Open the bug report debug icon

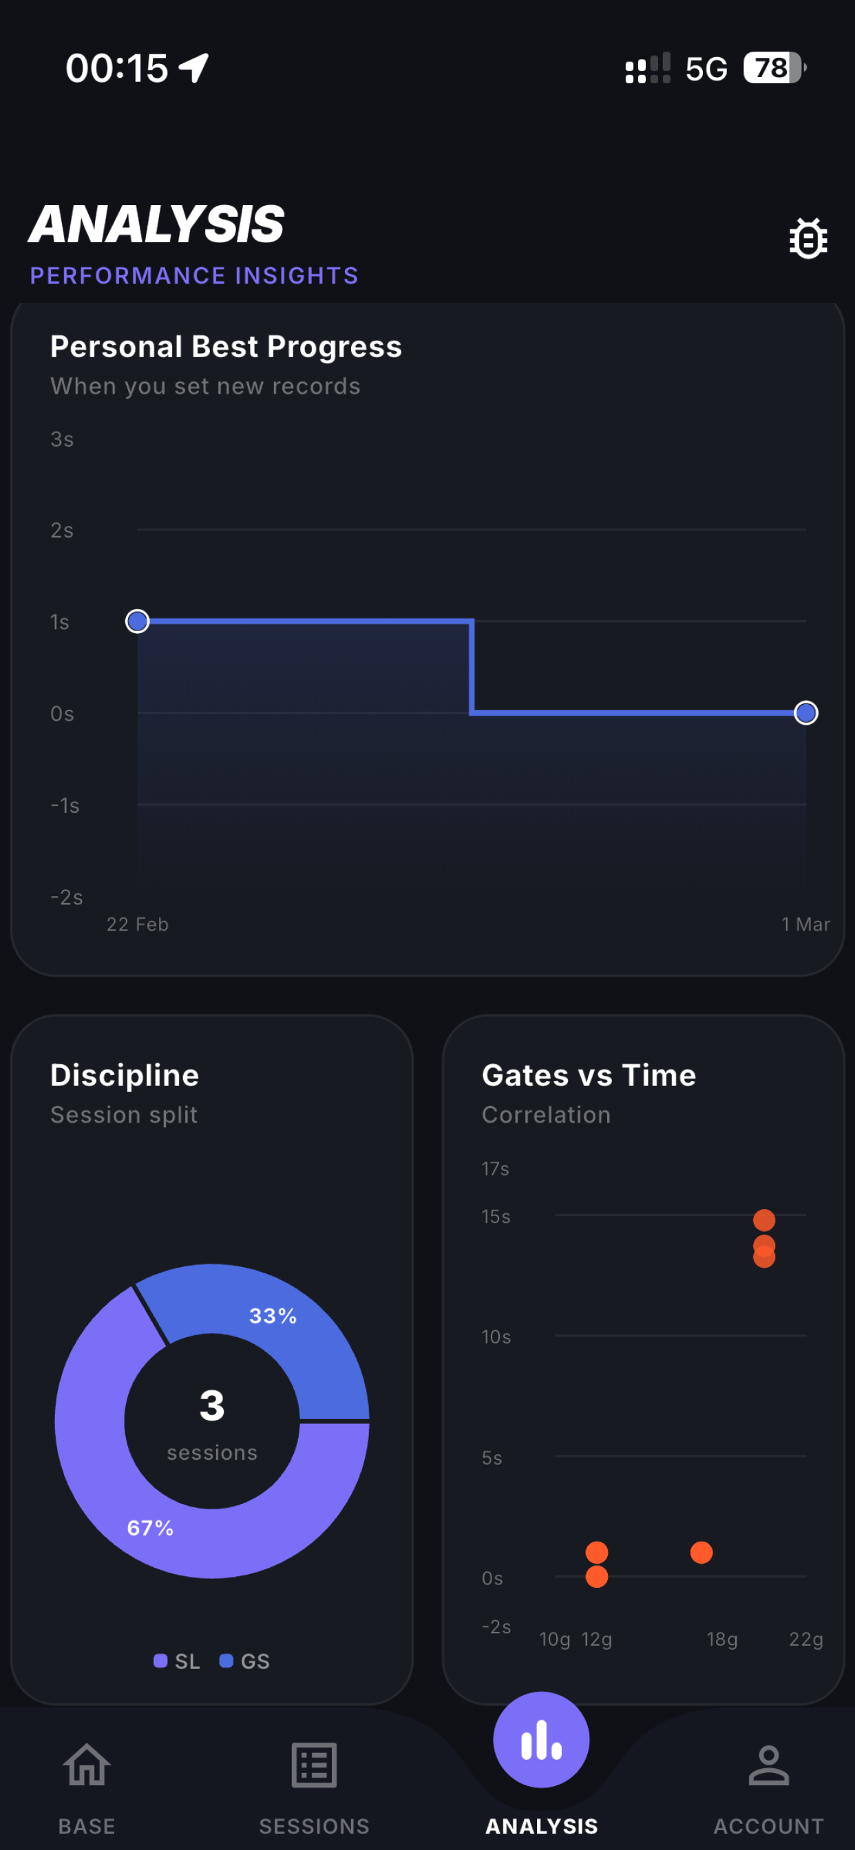pos(807,238)
